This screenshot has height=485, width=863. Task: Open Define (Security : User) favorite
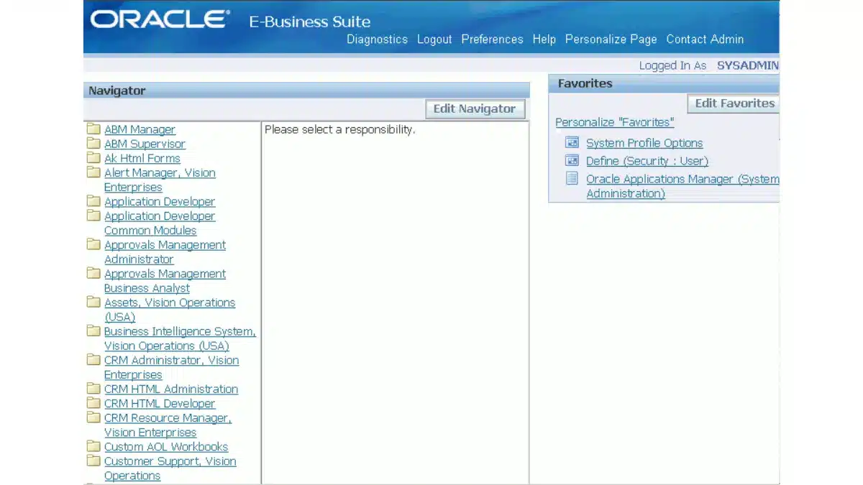pyautogui.click(x=647, y=161)
